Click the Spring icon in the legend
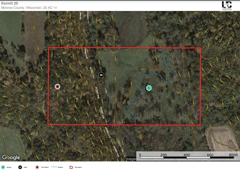The height and width of the screenshot is (173, 240). [3, 167]
